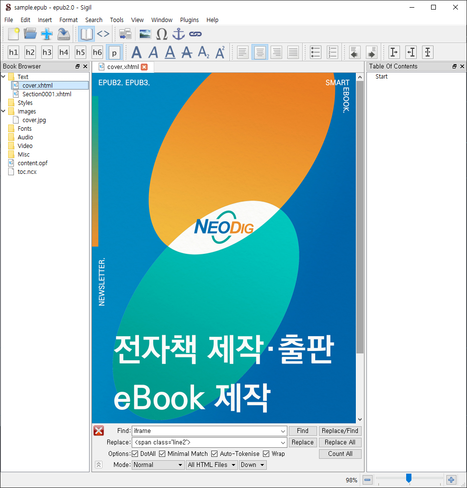
Task: Zoom out using the minus button
Action: point(368,479)
